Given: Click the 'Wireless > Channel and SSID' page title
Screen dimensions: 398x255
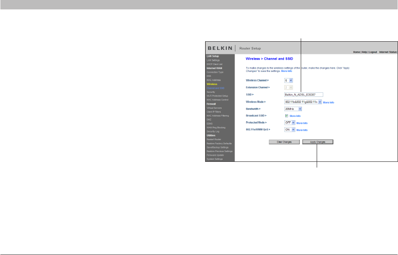Looking at the screenshot, I should 269,58.
